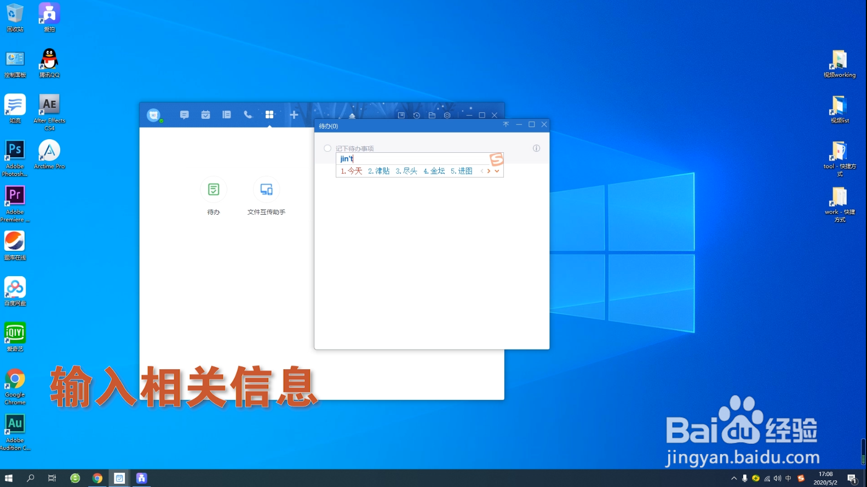The width and height of the screenshot is (867, 487).
Task: Open the Google Chrome desktop icon
Action: pyautogui.click(x=15, y=386)
